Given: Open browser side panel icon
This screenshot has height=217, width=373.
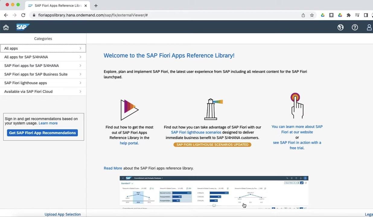Looking at the screenshot, I should pos(366,15).
